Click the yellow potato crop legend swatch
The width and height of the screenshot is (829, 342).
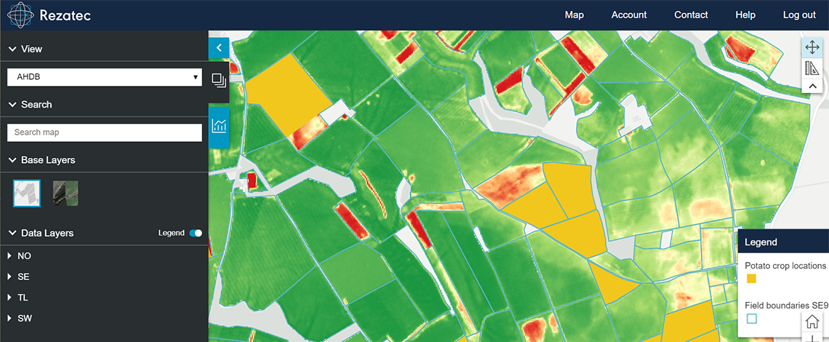click(751, 279)
